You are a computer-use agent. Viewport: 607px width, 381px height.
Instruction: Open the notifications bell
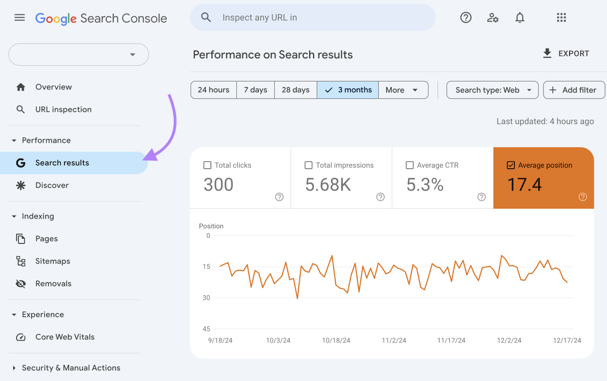click(520, 17)
